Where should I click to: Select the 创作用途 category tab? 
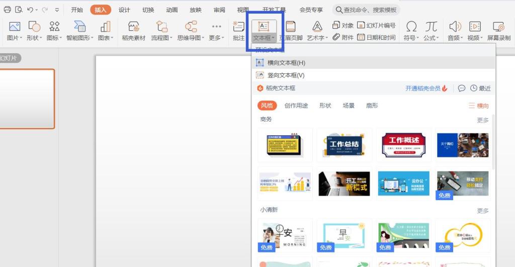pos(296,106)
